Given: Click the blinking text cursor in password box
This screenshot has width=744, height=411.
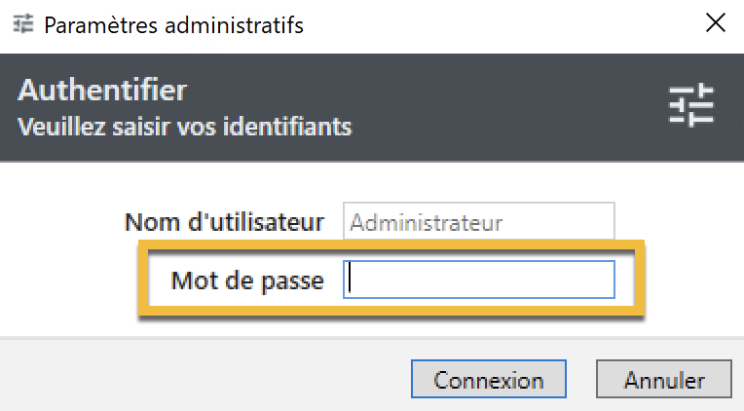Looking at the screenshot, I should (350, 279).
